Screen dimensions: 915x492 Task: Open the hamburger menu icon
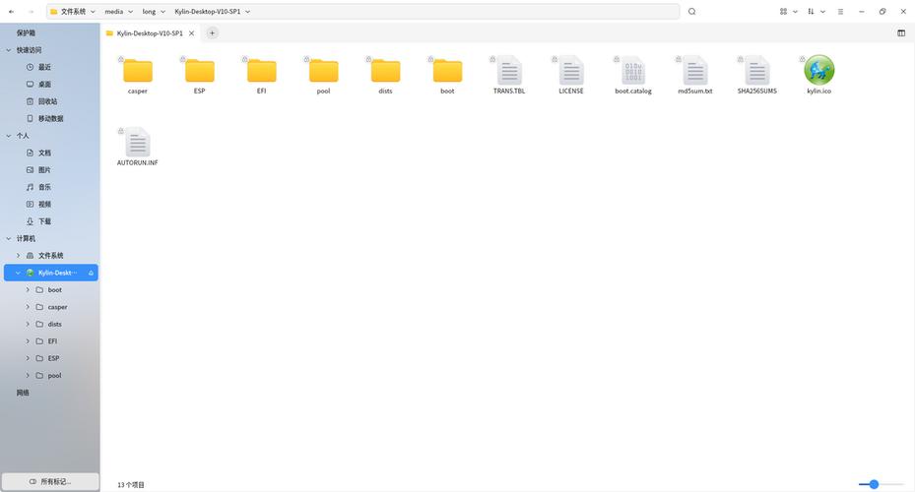pyautogui.click(x=840, y=12)
